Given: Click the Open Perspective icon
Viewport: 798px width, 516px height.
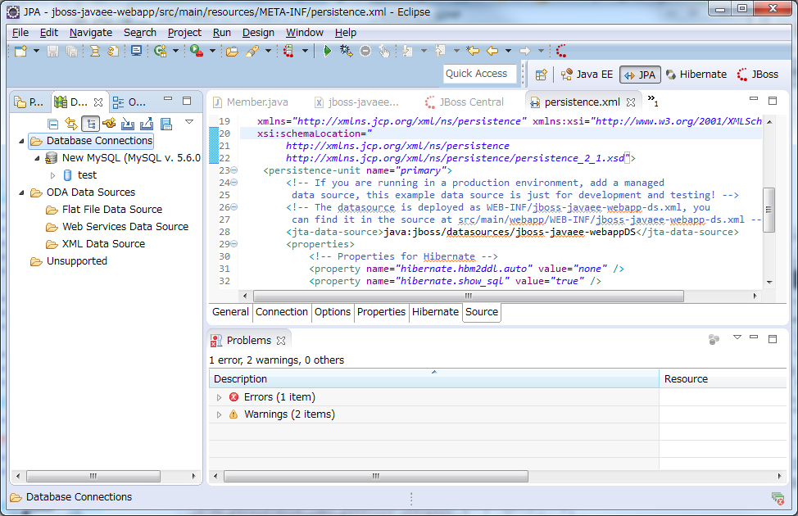Looking at the screenshot, I should point(541,75).
